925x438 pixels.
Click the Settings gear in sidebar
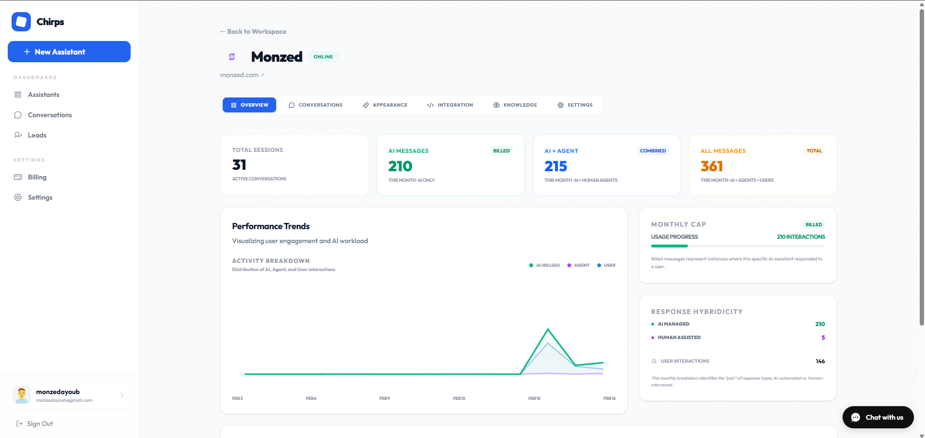pyautogui.click(x=18, y=197)
